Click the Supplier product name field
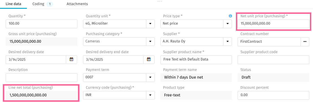The image size is (313, 102). tap(196, 60)
